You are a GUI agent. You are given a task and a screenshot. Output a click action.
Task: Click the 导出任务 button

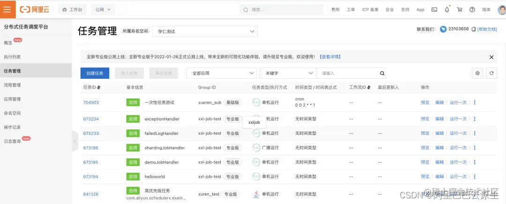click(164, 73)
